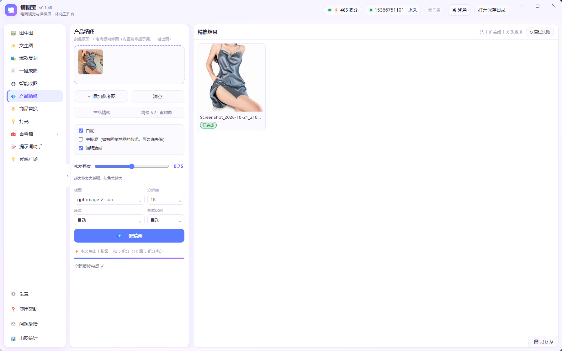Open the 画幅比例 dropdown
The height and width of the screenshot is (351, 562).
tap(166, 220)
